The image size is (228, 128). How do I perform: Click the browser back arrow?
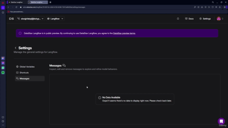8,7
